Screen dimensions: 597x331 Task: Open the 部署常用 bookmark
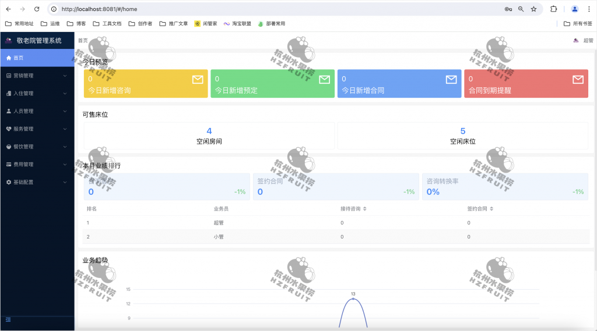(x=272, y=24)
